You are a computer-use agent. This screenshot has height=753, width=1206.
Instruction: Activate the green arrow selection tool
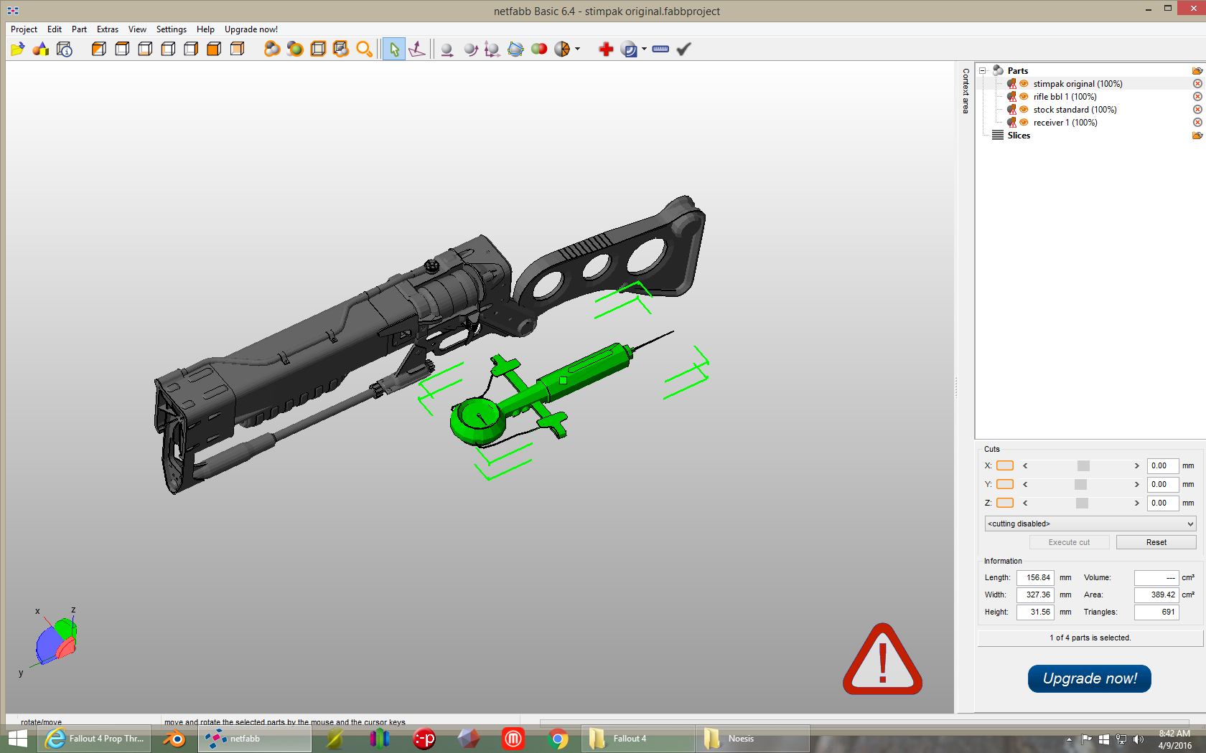point(393,49)
